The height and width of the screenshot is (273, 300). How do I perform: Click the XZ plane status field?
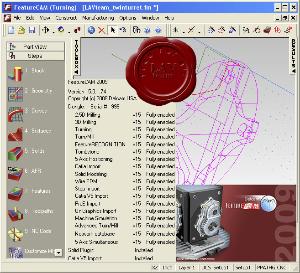coord(155,268)
